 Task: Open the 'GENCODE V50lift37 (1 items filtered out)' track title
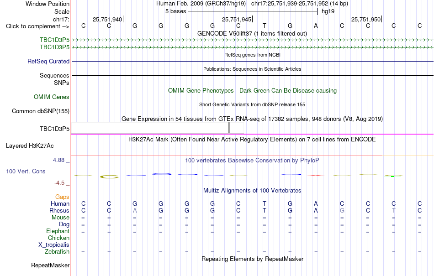[252, 33]
